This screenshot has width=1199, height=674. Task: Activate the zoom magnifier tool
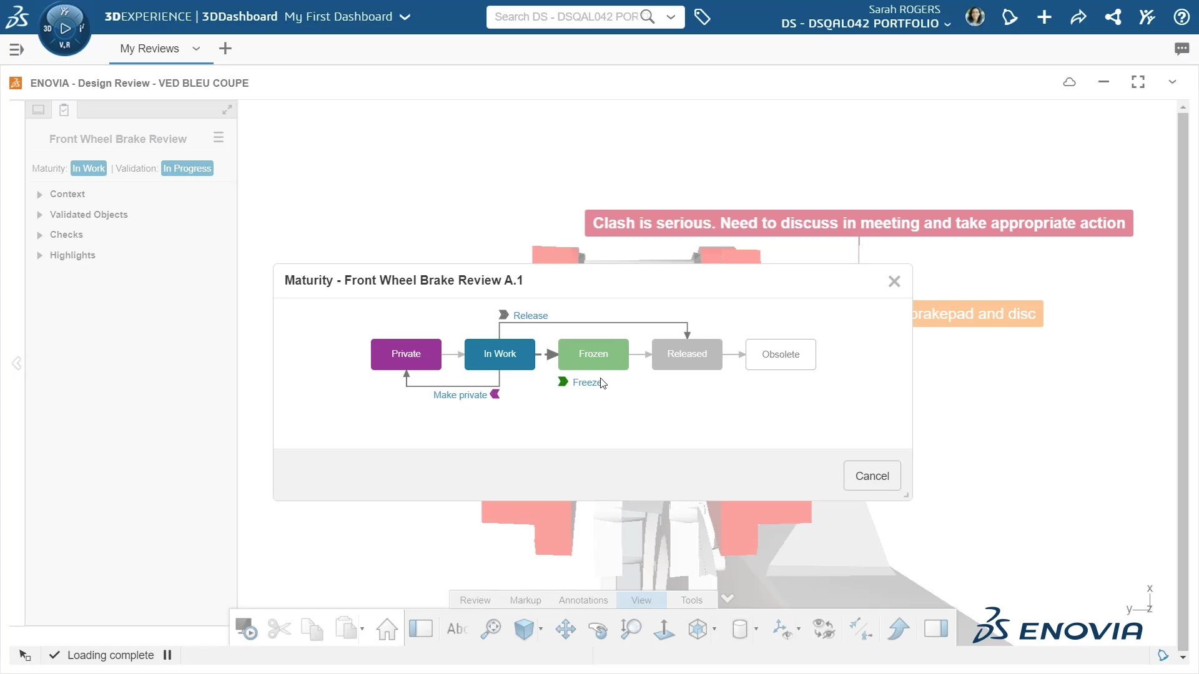pyautogui.click(x=491, y=628)
